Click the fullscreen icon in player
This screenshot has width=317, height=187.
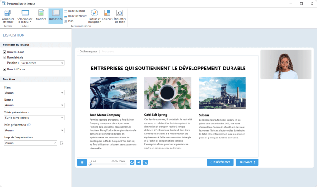[x=145, y=162]
